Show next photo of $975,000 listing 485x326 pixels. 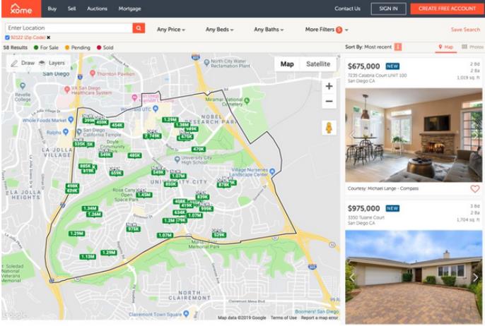click(475, 277)
